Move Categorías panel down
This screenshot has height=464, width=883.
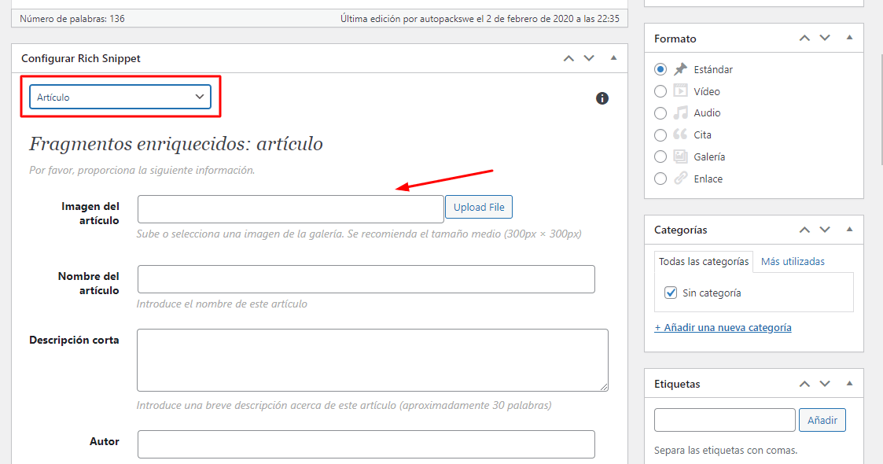[x=825, y=230]
